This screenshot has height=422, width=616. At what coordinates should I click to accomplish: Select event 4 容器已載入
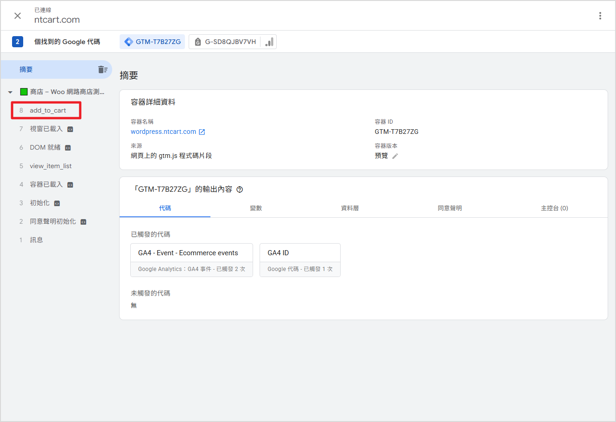(46, 184)
